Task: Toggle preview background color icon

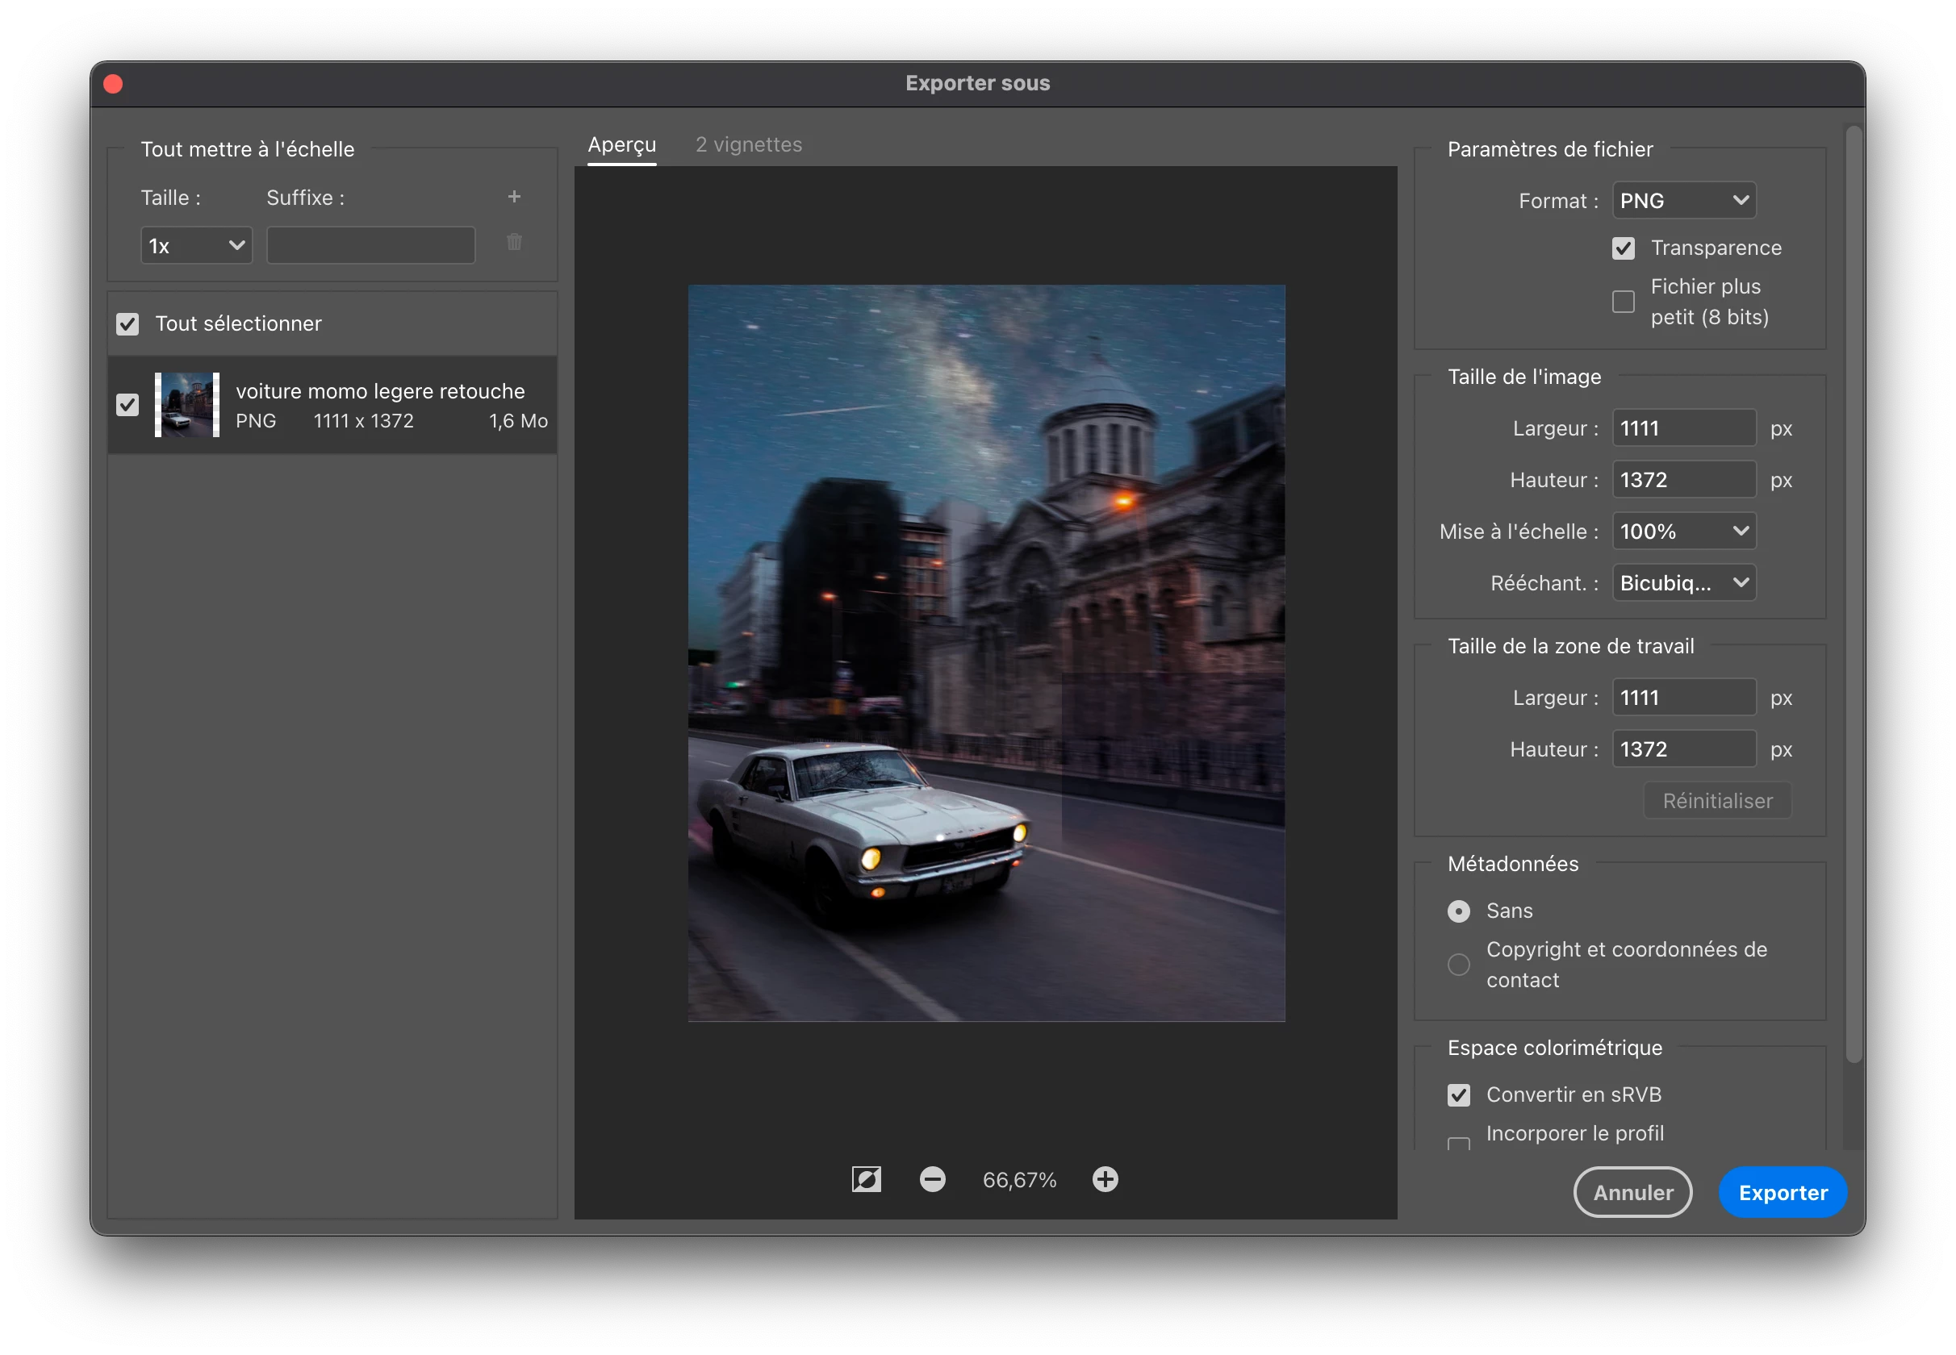Action: (866, 1179)
